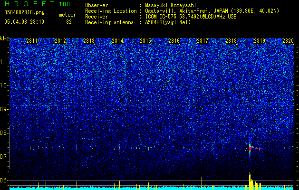Viewport: 299px width, 190px height.
Task: Click the 2314 time marker
Action: (117, 40)
